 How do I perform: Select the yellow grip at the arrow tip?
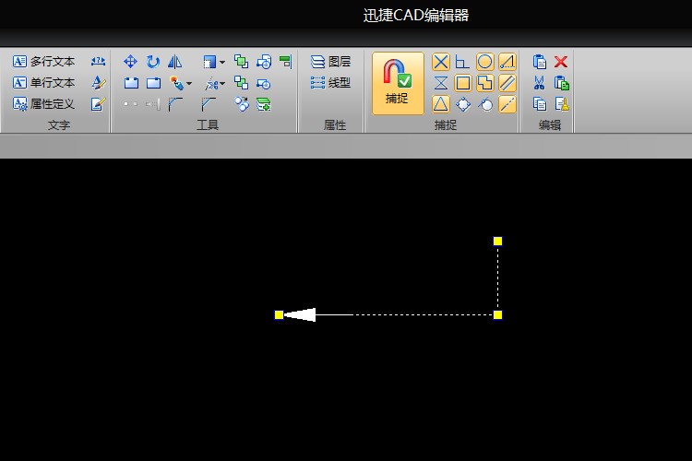(x=279, y=314)
